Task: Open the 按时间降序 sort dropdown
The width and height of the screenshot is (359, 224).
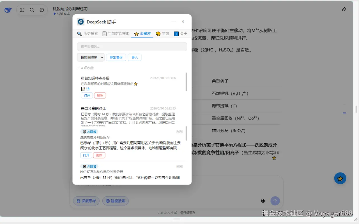Action: (91, 57)
